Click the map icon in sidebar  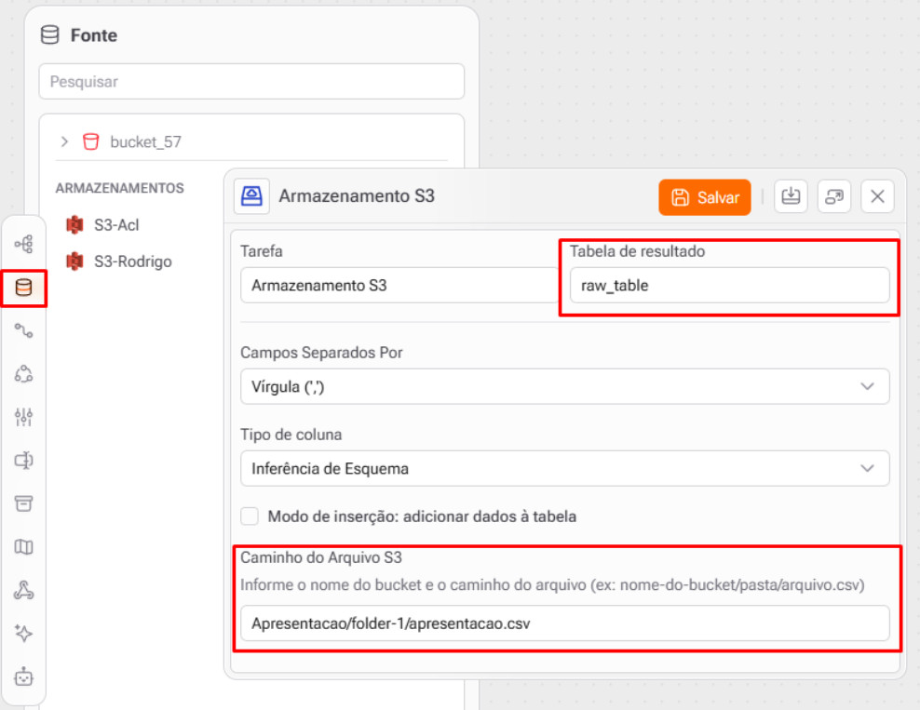click(24, 546)
